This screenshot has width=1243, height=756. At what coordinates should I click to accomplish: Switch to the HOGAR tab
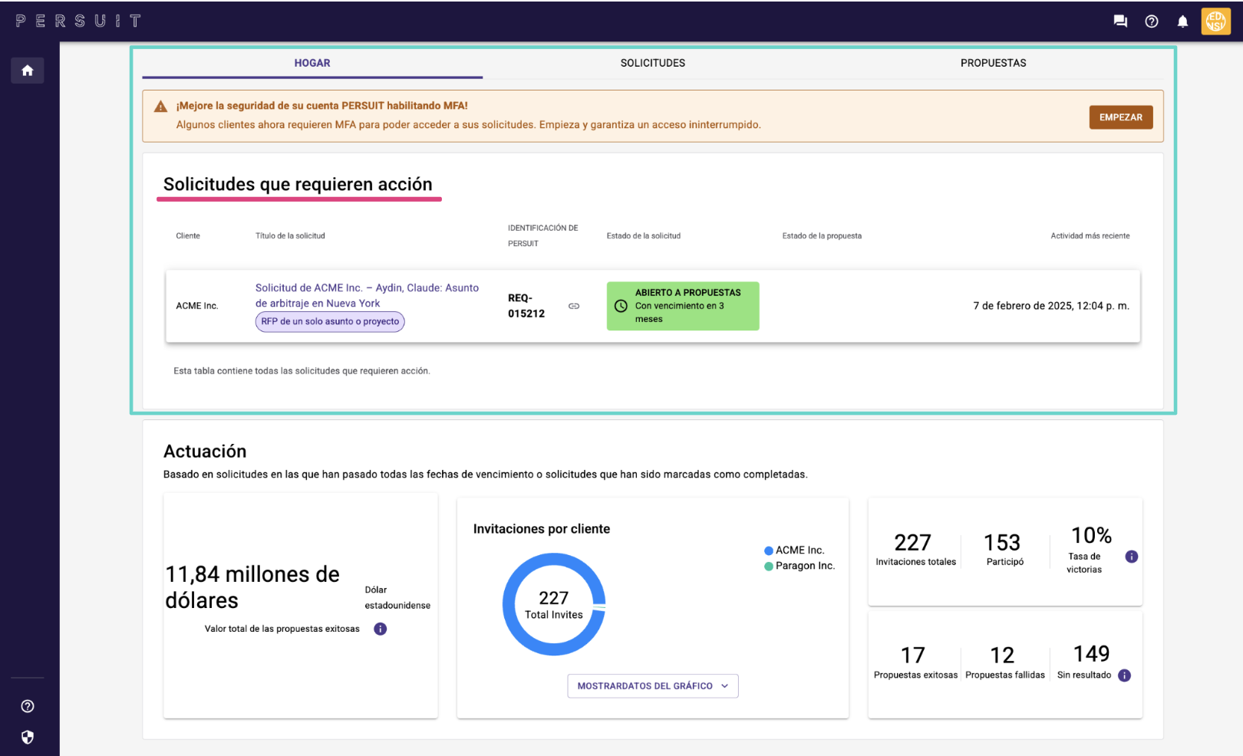pyautogui.click(x=312, y=63)
